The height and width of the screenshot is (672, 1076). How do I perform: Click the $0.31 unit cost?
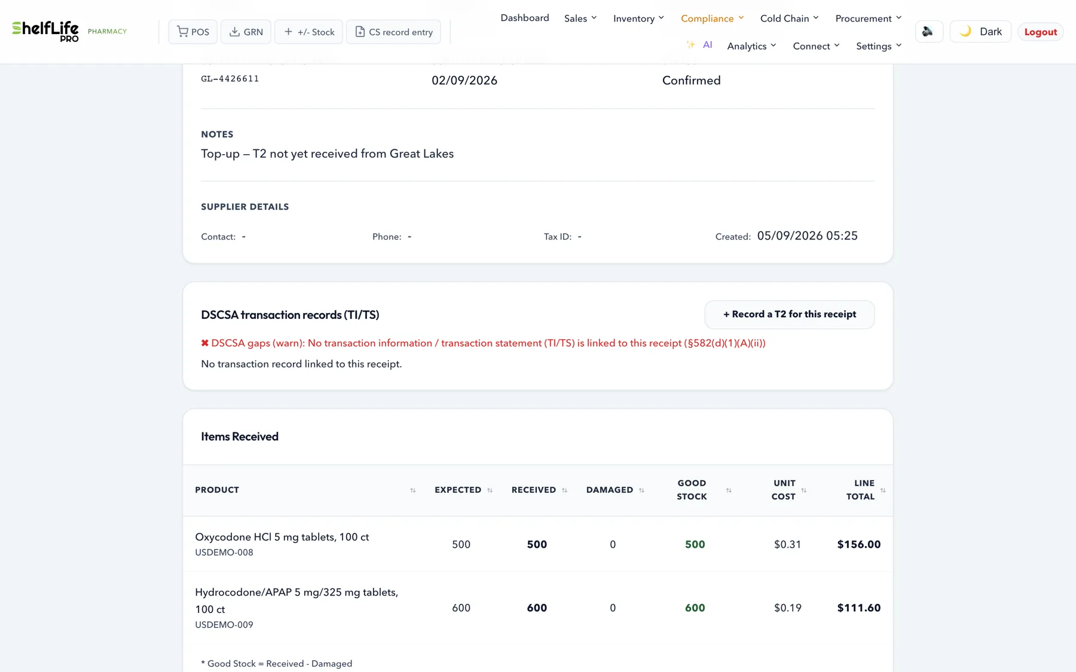point(787,544)
